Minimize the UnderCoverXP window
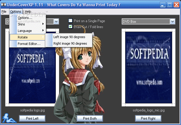 coord(163,5)
